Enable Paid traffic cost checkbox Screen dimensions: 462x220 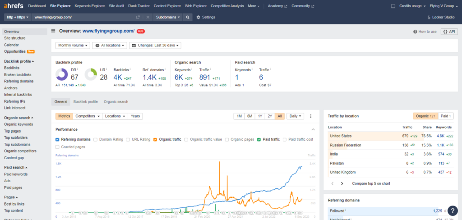pyautogui.click(x=285, y=139)
